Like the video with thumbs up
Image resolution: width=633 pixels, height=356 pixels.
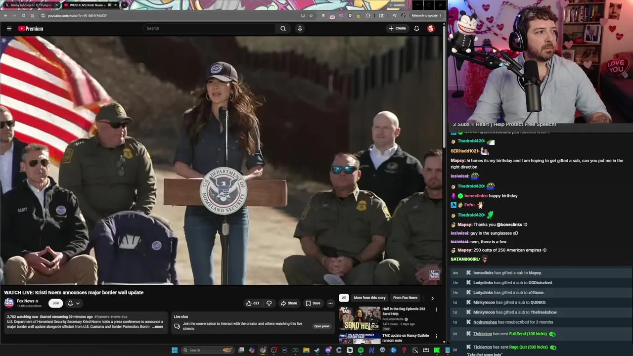253,303
